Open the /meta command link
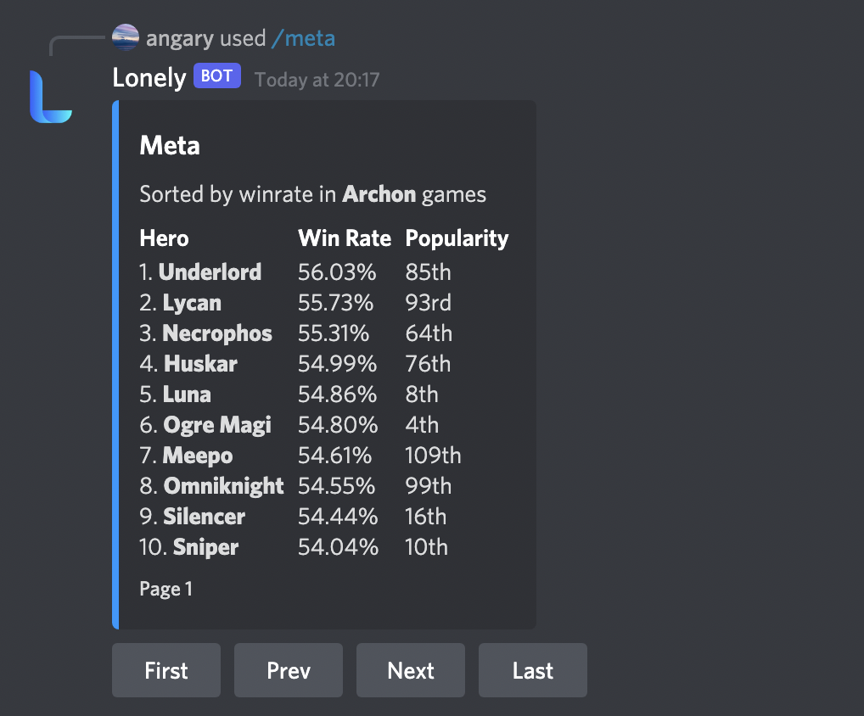 tap(303, 37)
